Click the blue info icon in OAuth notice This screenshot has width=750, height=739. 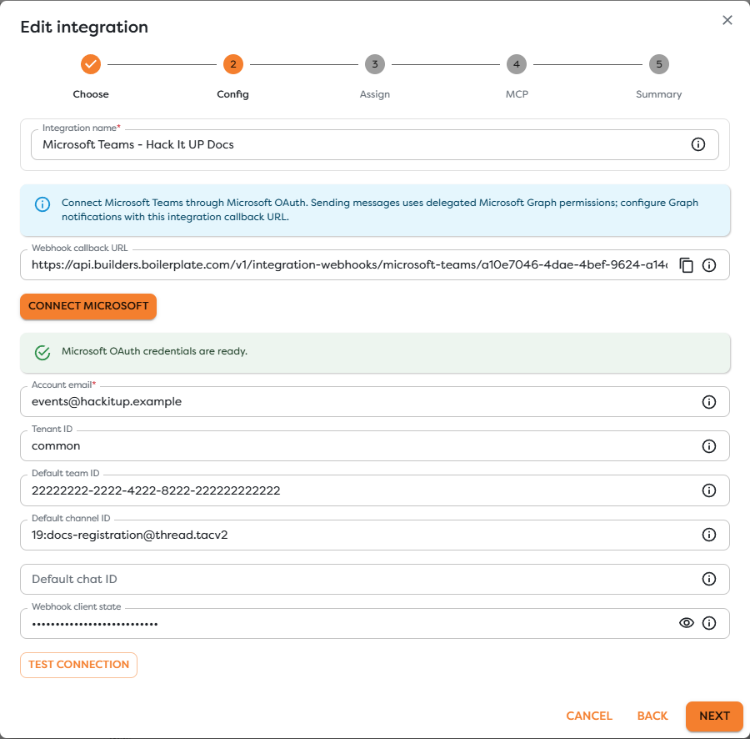click(x=42, y=204)
